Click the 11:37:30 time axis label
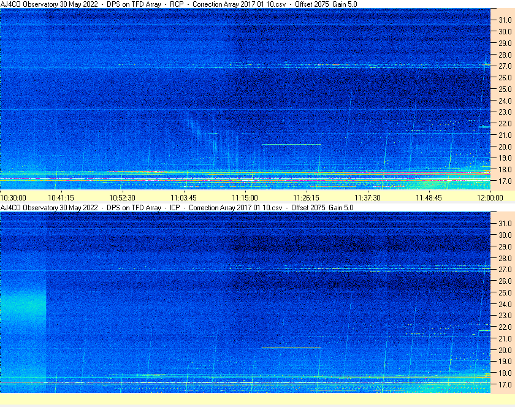The width and height of the screenshot is (515, 407). [x=367, y=198]
